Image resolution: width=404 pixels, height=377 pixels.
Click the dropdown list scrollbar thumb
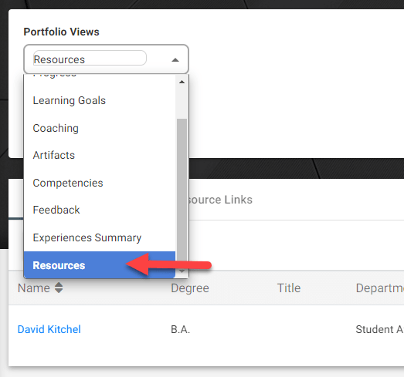coord(182,193)
